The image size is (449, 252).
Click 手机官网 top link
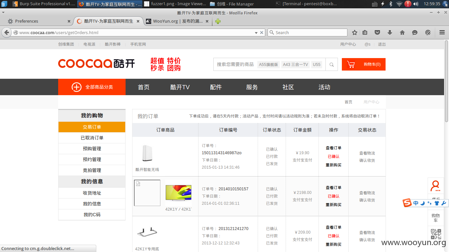(x=138, y=44)
